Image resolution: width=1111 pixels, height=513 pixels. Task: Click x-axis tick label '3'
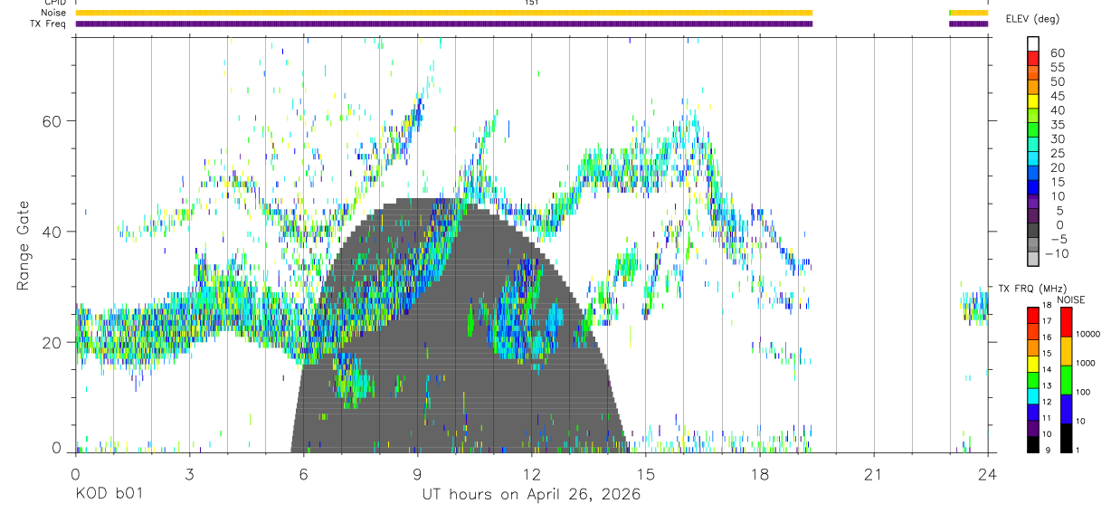[x=188, y=474]
